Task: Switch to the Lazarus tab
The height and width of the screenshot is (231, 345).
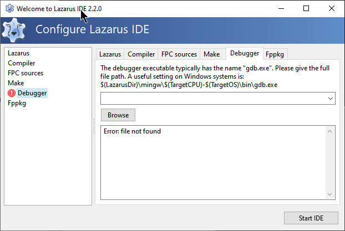Action: (110, 54)
